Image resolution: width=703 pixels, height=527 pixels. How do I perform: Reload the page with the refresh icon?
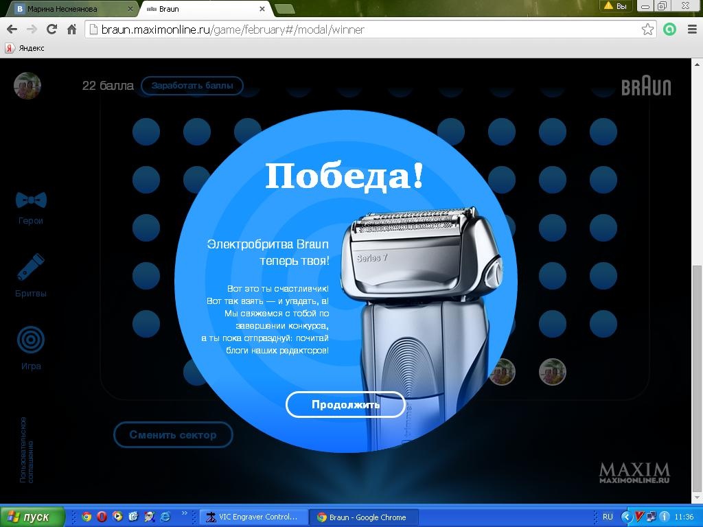[x=51, y=30]
